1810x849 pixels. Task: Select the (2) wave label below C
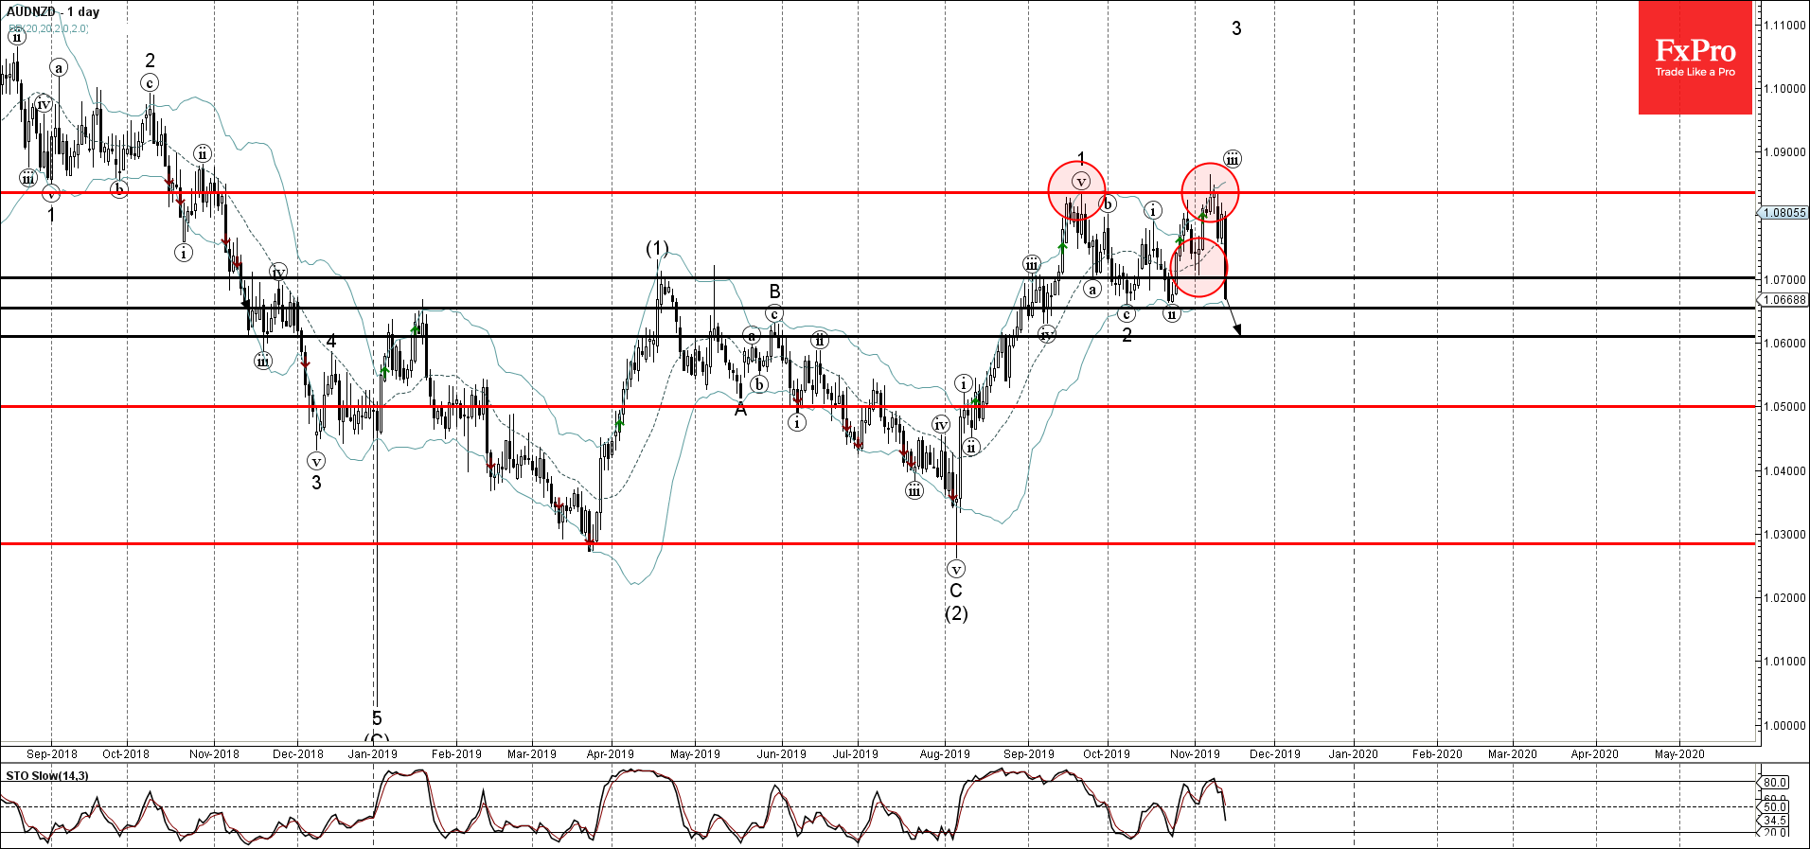(x=956, y=613)
